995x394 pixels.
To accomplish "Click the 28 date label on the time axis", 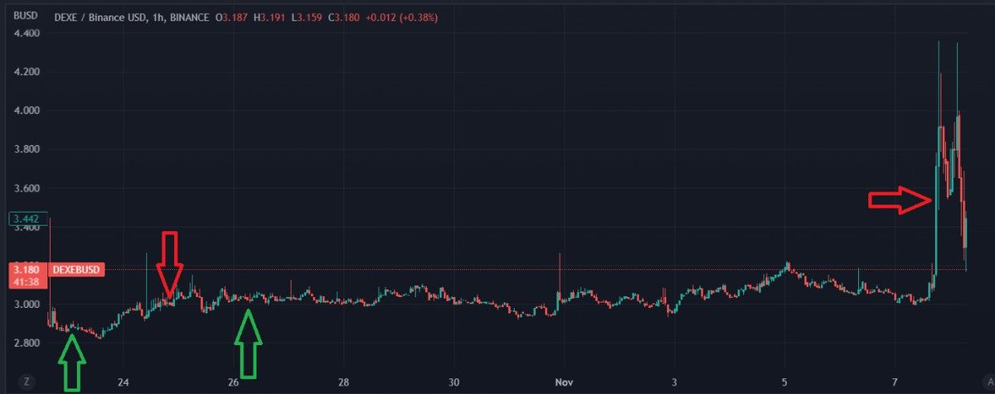I will (x=343, y=382).
